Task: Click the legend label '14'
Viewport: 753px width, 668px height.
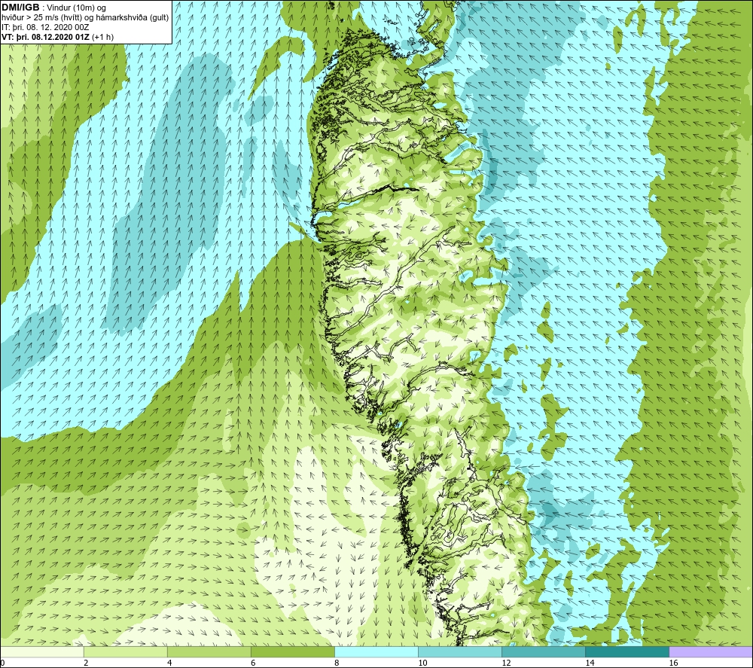Action: (590, 663)
